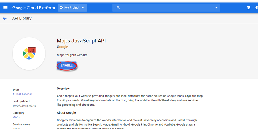
Task: Click the About Google heading
Action: pyautogui.click(x=66, y=113)
